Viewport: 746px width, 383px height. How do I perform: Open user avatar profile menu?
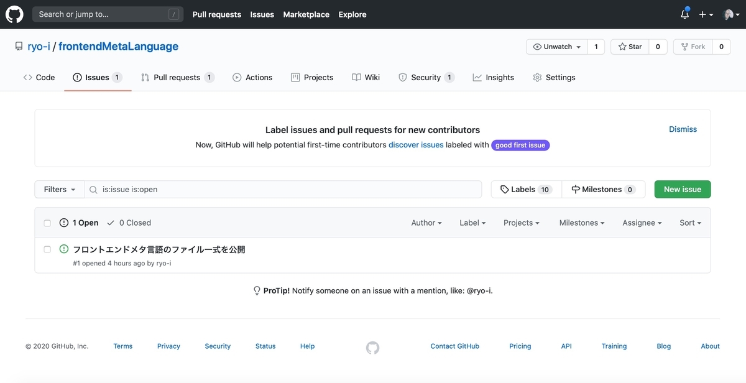732,14
